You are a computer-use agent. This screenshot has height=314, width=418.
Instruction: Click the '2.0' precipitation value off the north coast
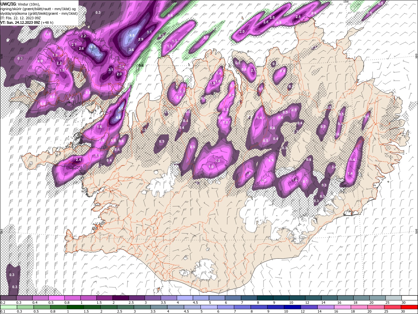(242, 32)
